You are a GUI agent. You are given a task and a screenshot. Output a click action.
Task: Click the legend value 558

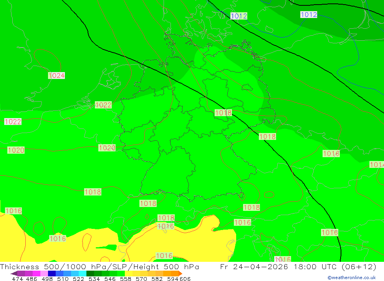click(x=126, y=279)
